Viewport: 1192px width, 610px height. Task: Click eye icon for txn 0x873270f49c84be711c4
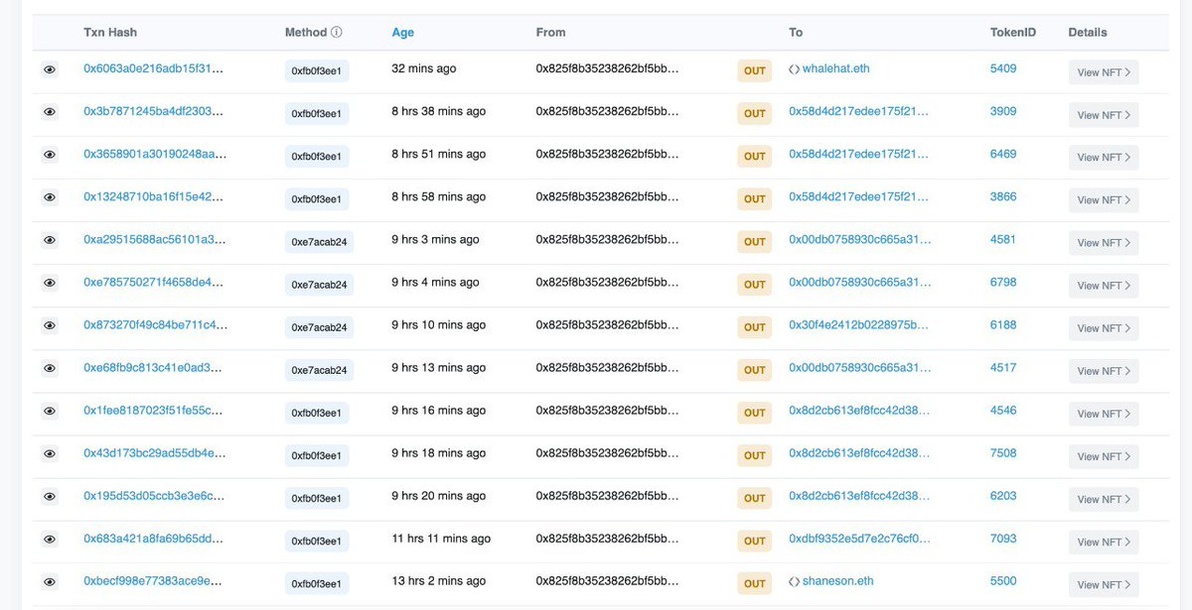pos(50,325)
